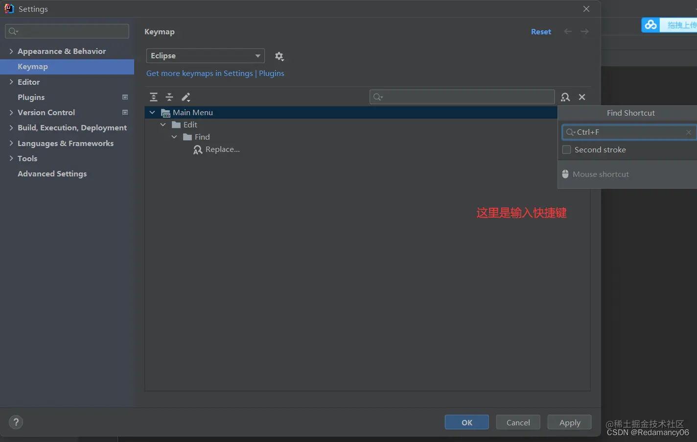
Task: Expand Build, Execution, Deployment section chevron
Action: 11,127
